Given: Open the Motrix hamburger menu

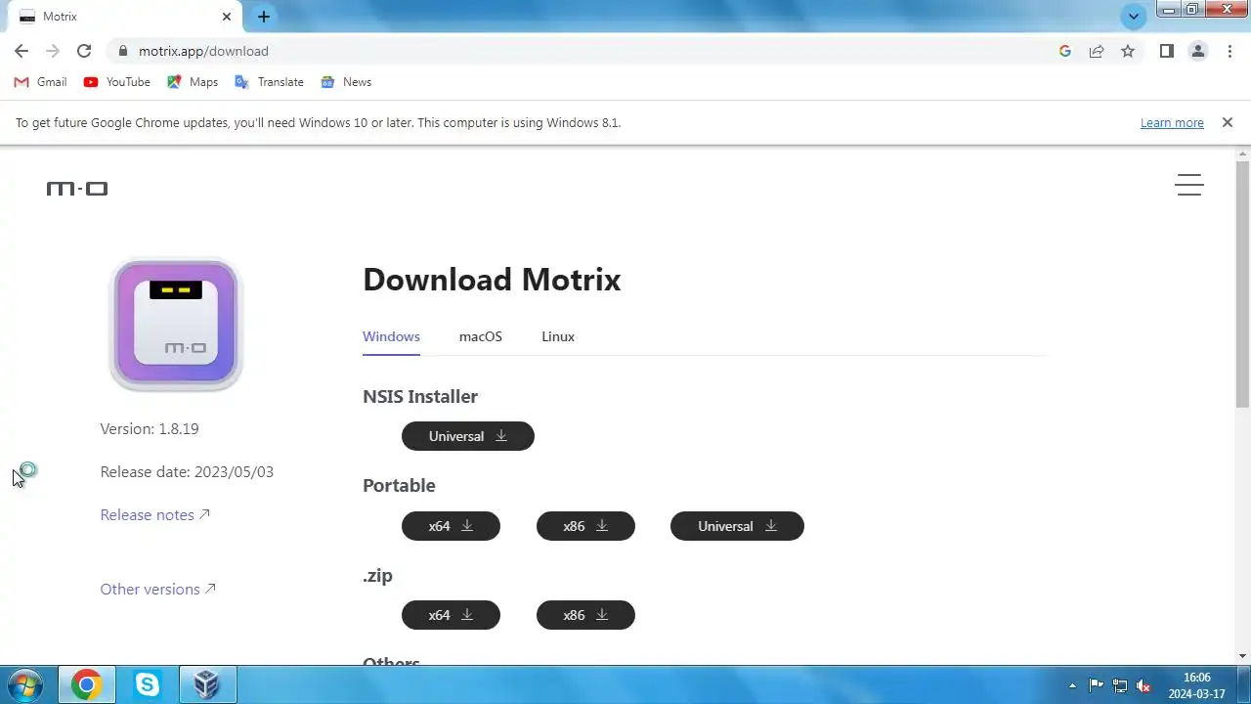Looking at the screenshot, I should pyautogui.click(x=1189, y=185).
